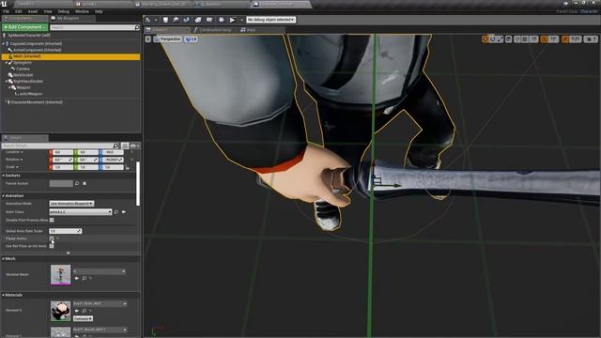This screenshot has height=338, width=601.
Task: Toggle scale snapping in viewport
Action: pyautogui.click(x=565, y=39)
